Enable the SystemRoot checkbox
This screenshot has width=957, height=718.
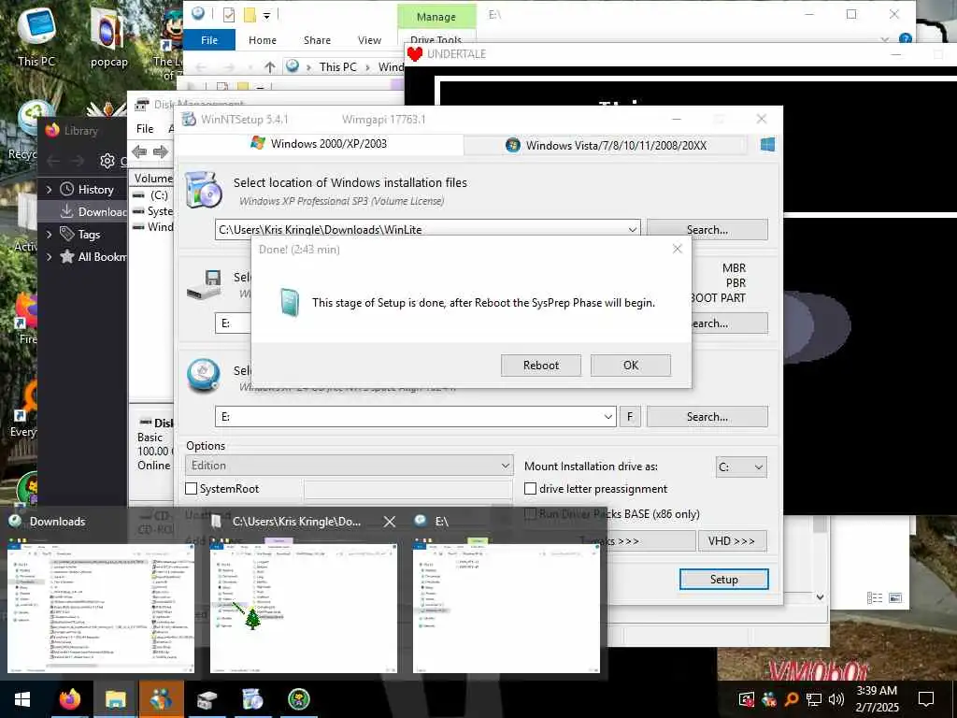coord(191,489)
